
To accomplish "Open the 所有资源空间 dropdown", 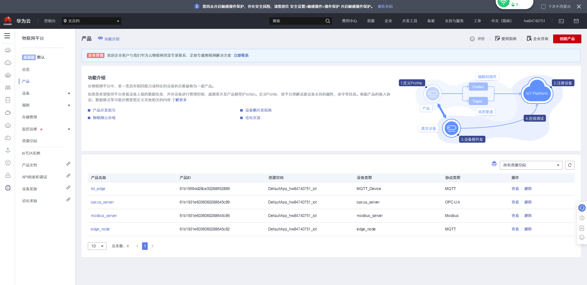I will (531, 165).
